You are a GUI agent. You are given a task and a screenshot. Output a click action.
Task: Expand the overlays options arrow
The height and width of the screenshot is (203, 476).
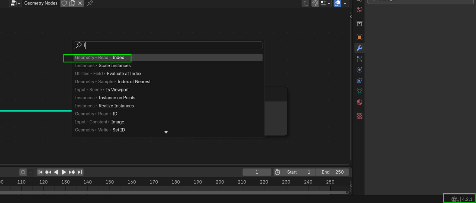pos(345,3)
